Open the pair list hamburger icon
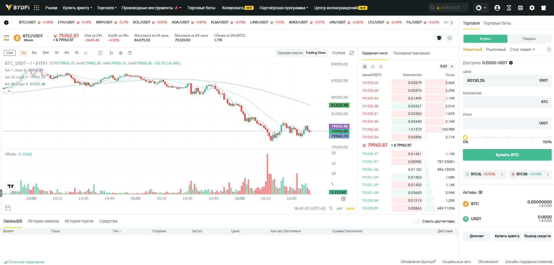 (7, 38)
